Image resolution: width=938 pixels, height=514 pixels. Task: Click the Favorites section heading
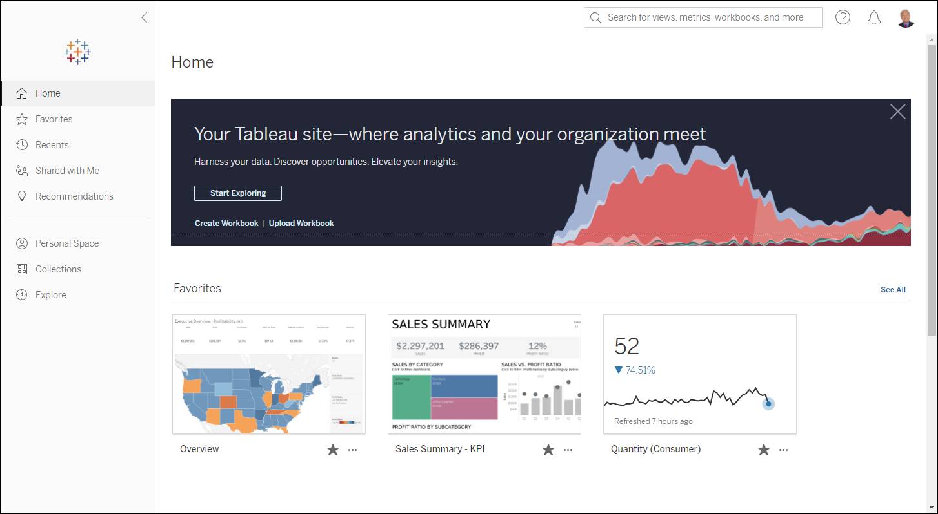pyautogui.click(x=197, y=288)
